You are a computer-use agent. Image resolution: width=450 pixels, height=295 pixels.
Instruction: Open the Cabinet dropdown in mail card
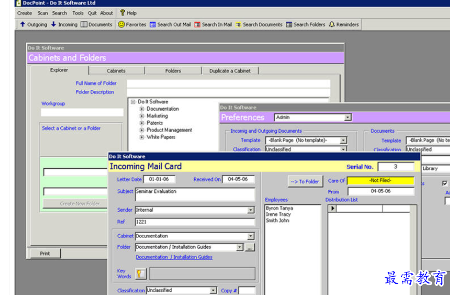click(x=251, y=236)
